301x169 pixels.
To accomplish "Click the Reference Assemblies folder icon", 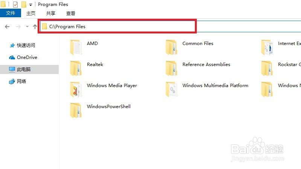I will click(172, 68).
